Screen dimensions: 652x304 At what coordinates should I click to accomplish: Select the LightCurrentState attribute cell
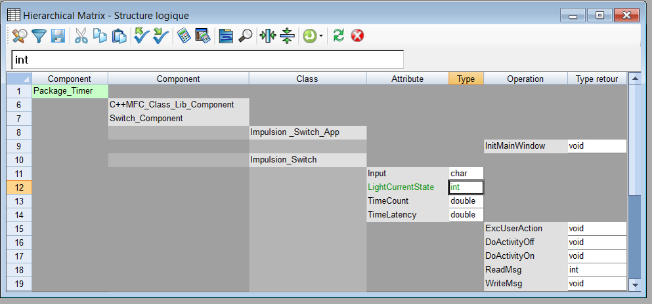click(407, 187)
